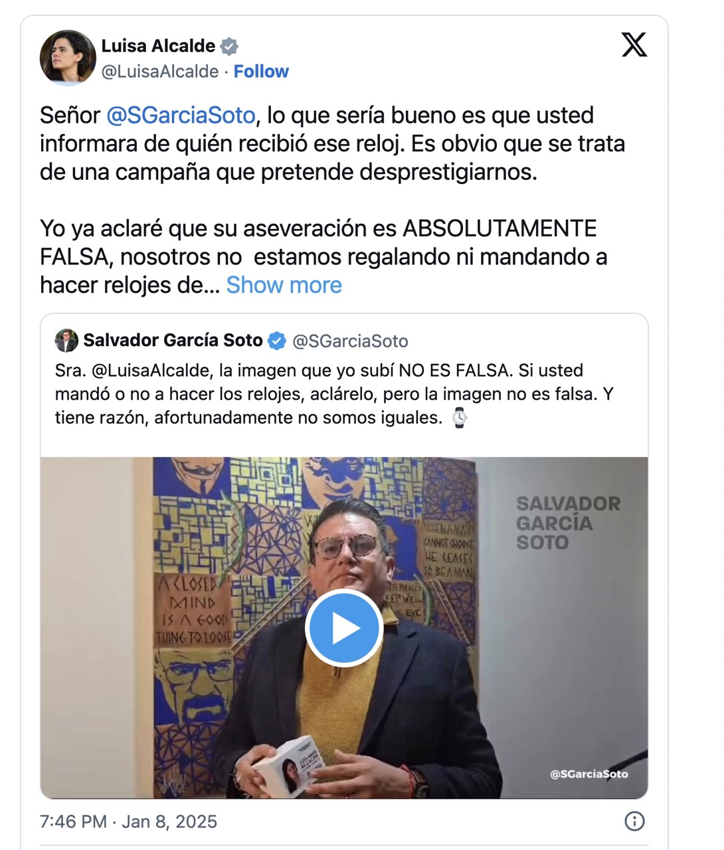Screen dimensions: 724x850
Task: Open the 7:46 PM · Jan 8, 2025 timestamp
Action: coord(128,821)
